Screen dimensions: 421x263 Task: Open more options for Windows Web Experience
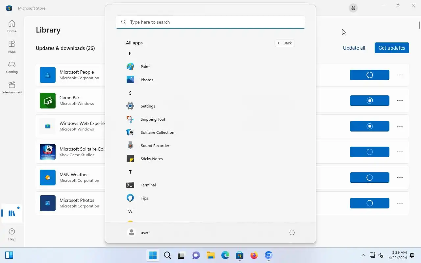click(400, 126)
